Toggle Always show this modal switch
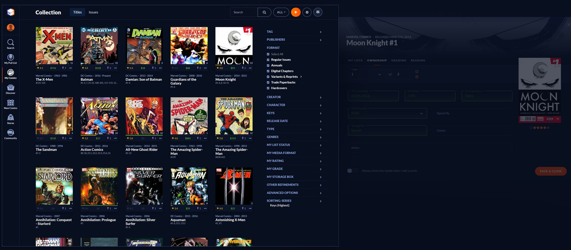This screenshot has width=571, height=250. tap(352, 171)
